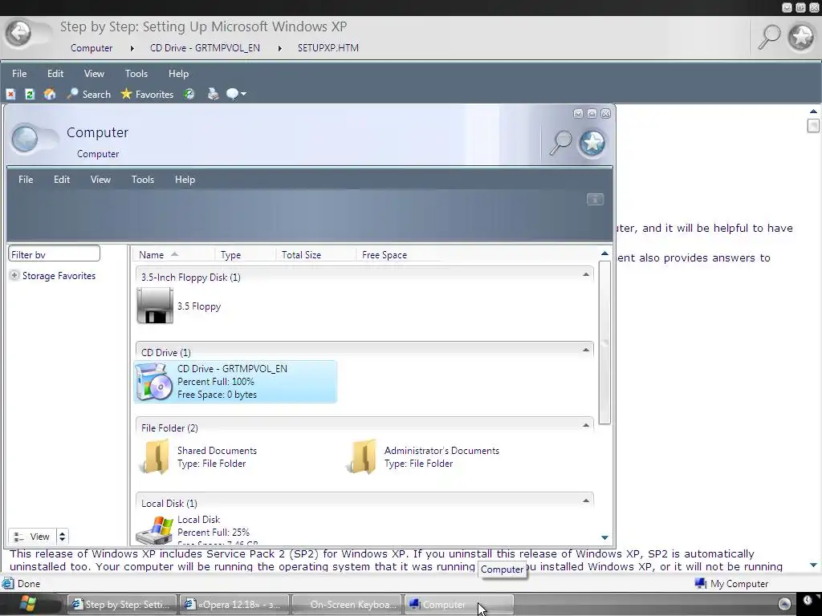Sort by the Total Size column header
The width and height of the screenshot is (822, 616).
[315, 255]
